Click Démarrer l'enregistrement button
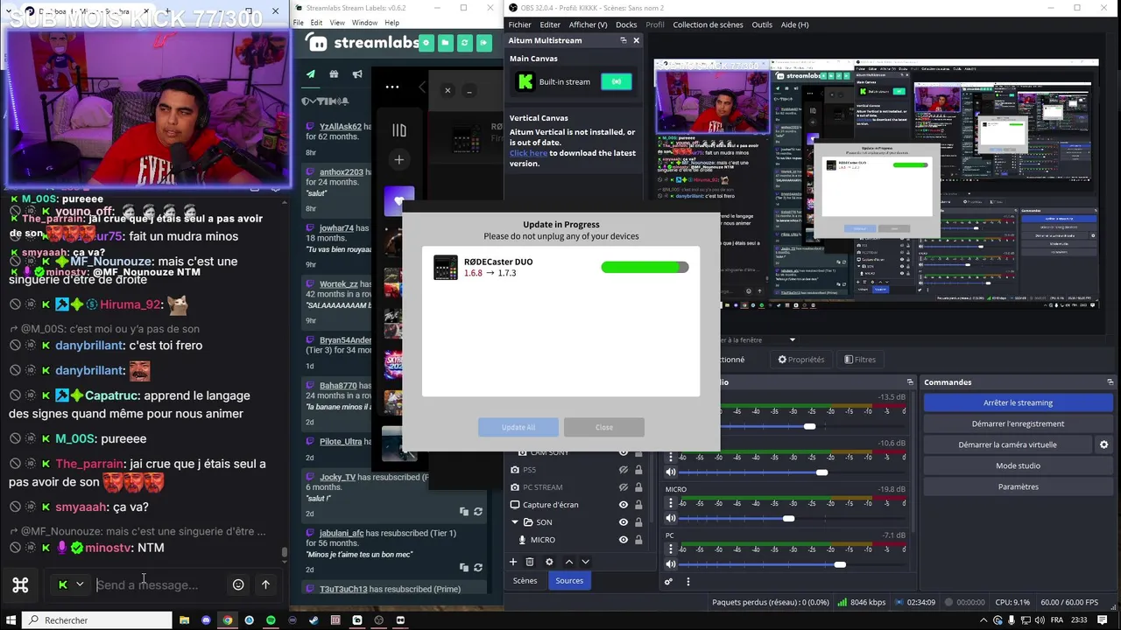Screen dimensions: 1121x630 1018,423
